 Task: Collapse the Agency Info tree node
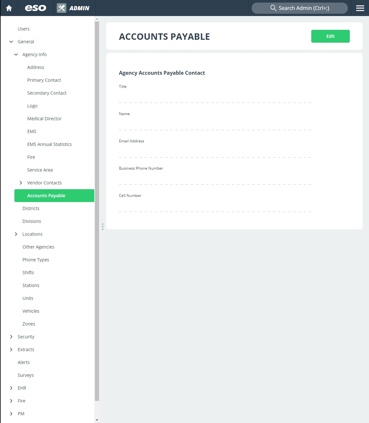tap(16, 55)
